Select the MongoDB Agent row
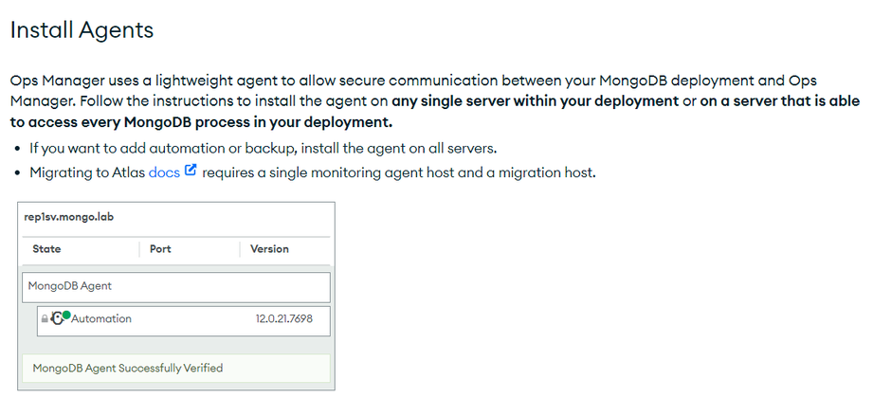 click(176, 287)
